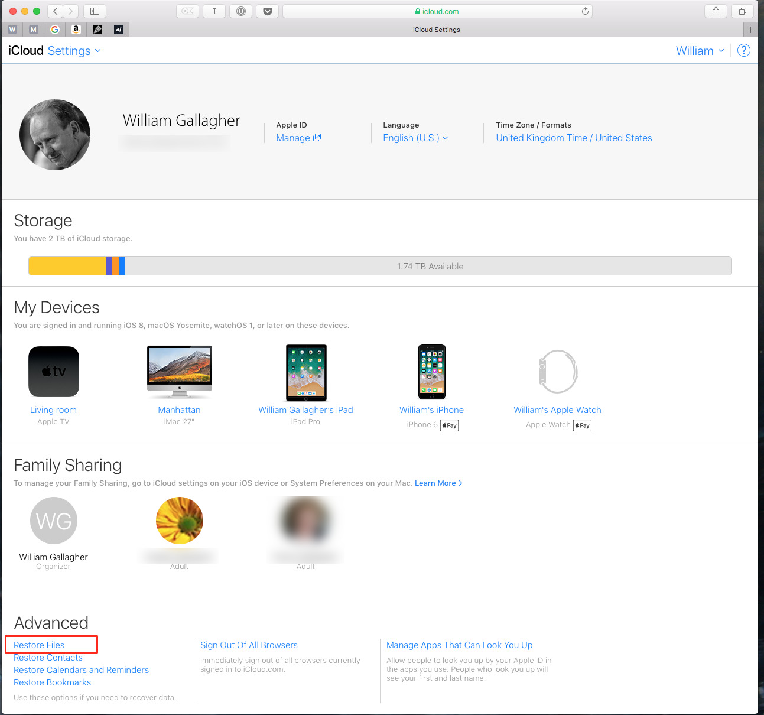Viewport: 764px width, 715px height.
Task: Click the blue segment of the storage bar
Action: 122,266
